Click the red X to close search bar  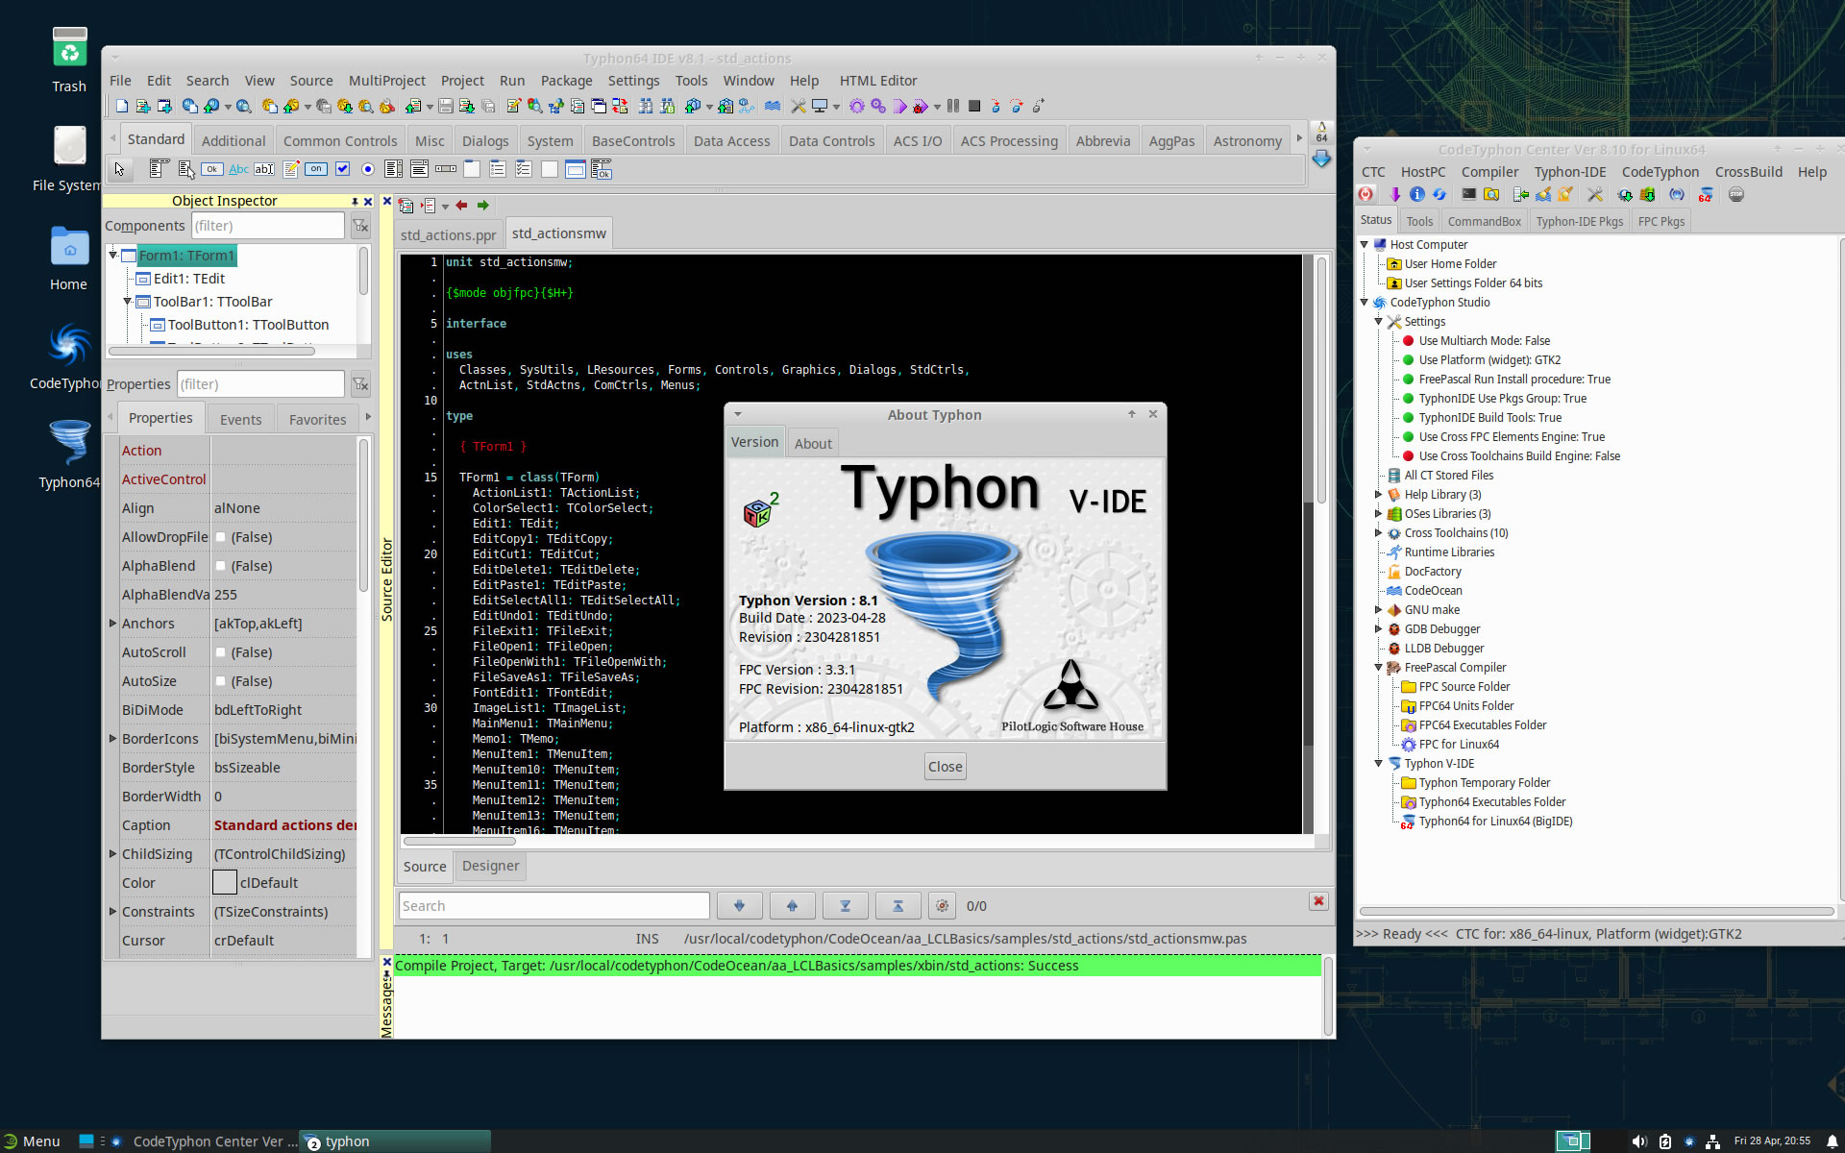pyautogui.click(x=1318, y=901)
